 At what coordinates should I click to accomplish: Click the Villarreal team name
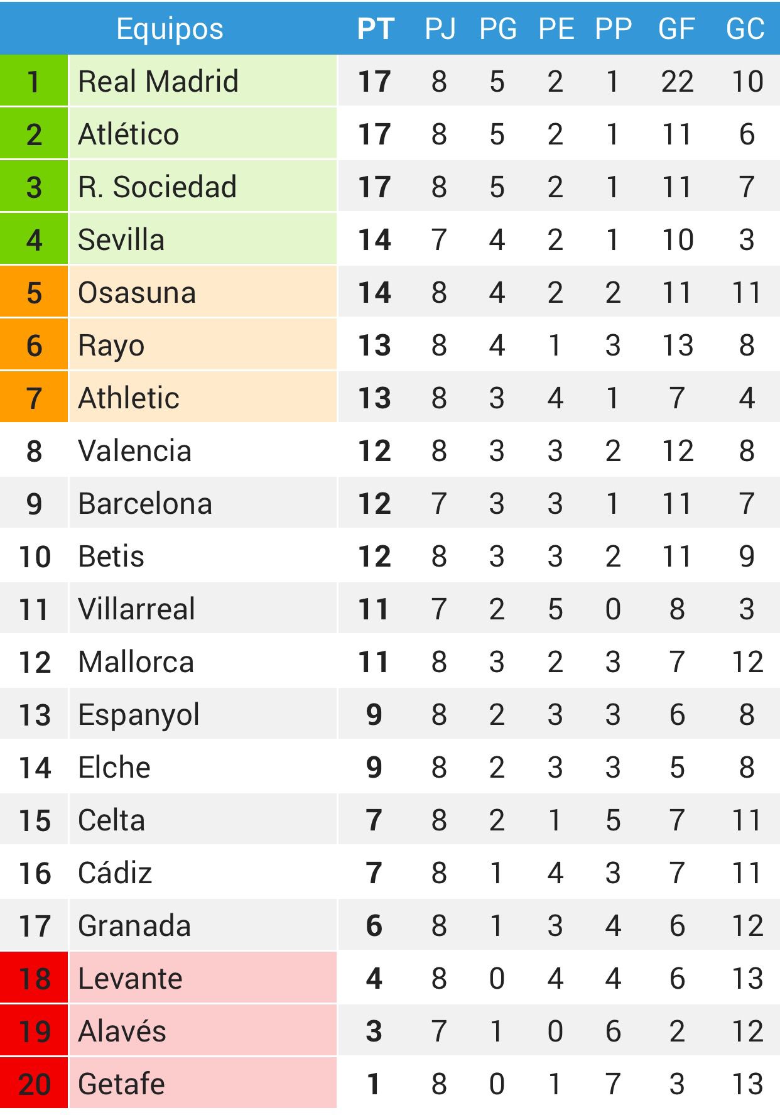click(x=136, y=609)
